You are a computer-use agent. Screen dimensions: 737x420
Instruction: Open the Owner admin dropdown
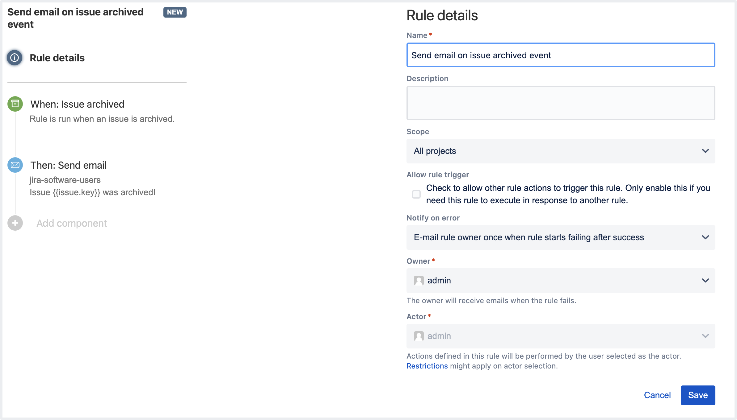pyautogui.click(x=561, y=281)
